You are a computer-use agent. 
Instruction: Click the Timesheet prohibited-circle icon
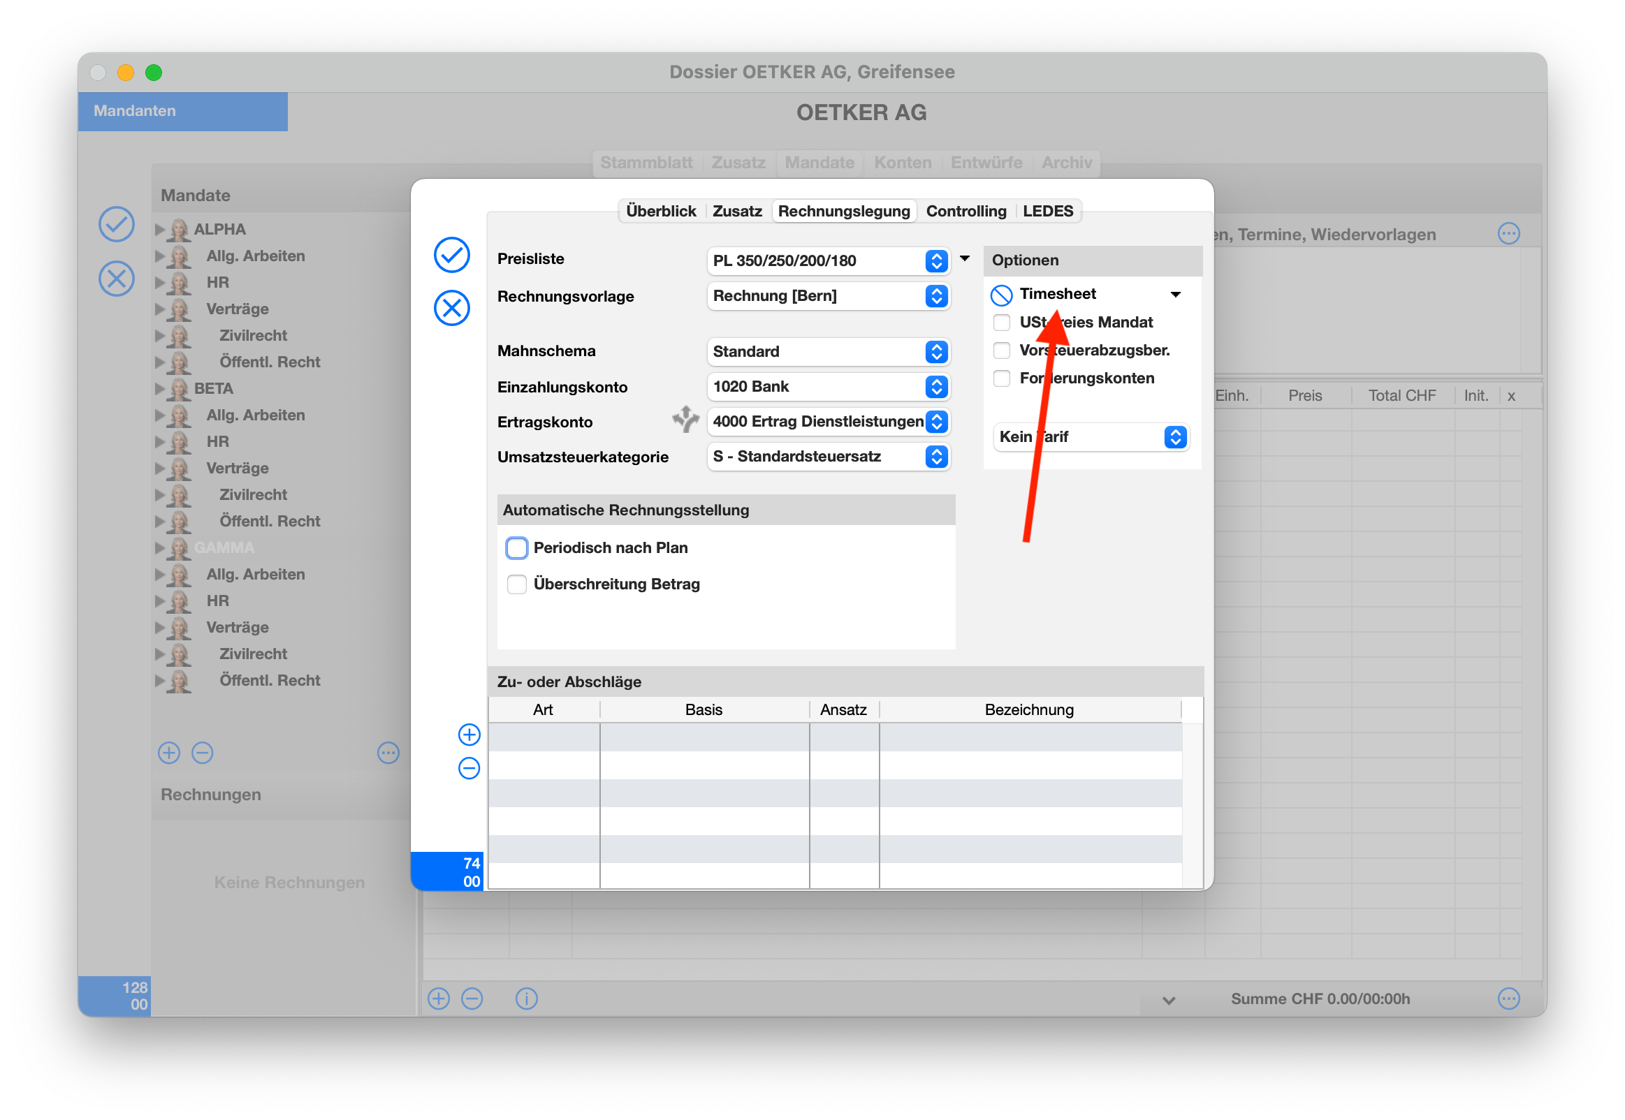pyautogui.click(x=1001, y=295)
